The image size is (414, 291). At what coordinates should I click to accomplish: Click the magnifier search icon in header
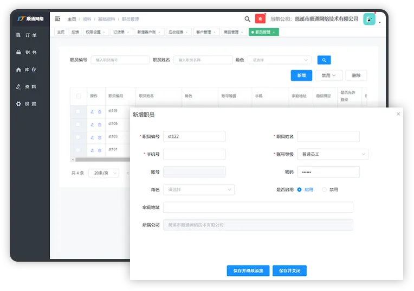coord(248,19)
